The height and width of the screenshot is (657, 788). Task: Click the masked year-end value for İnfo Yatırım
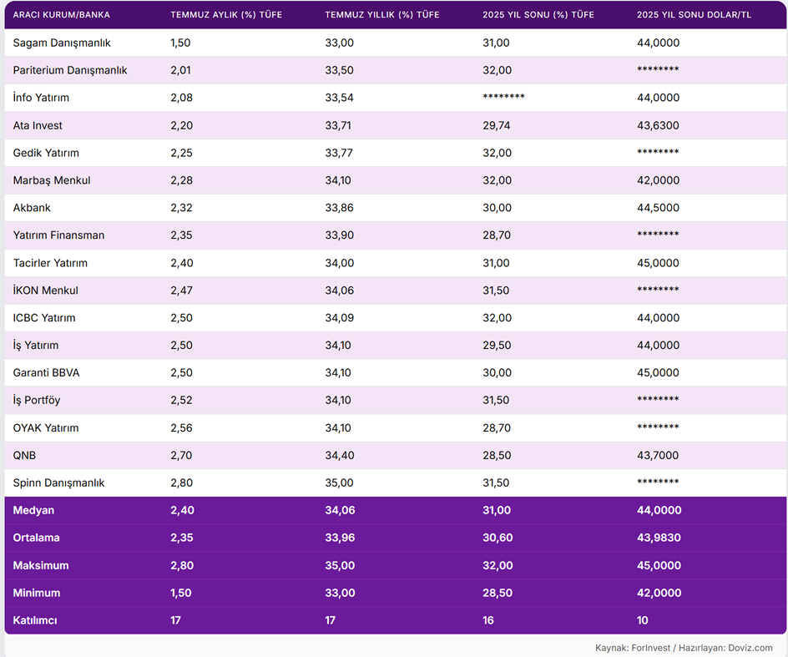tap(503, 98)
